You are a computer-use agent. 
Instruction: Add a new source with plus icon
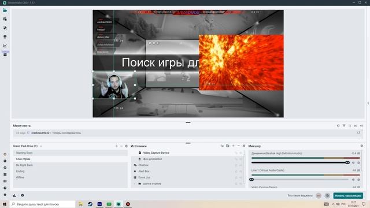point(233,146)
